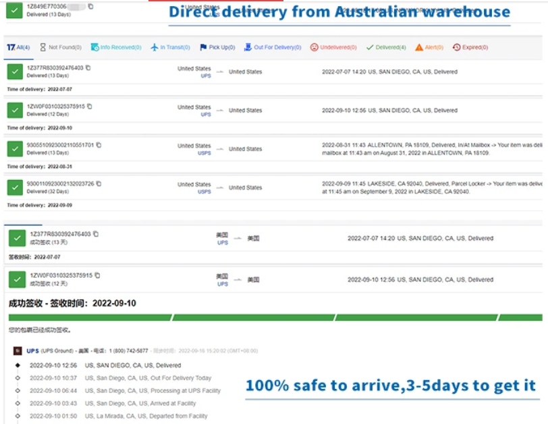Copy tracking number 9300110923002132023726

point(99,183)
